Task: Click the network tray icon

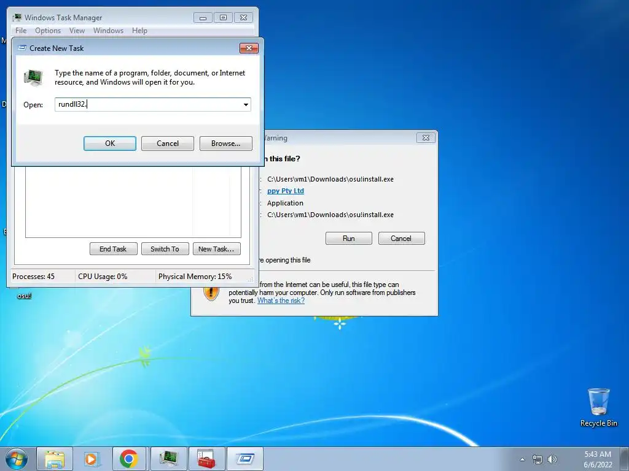Action: [537, 459]
